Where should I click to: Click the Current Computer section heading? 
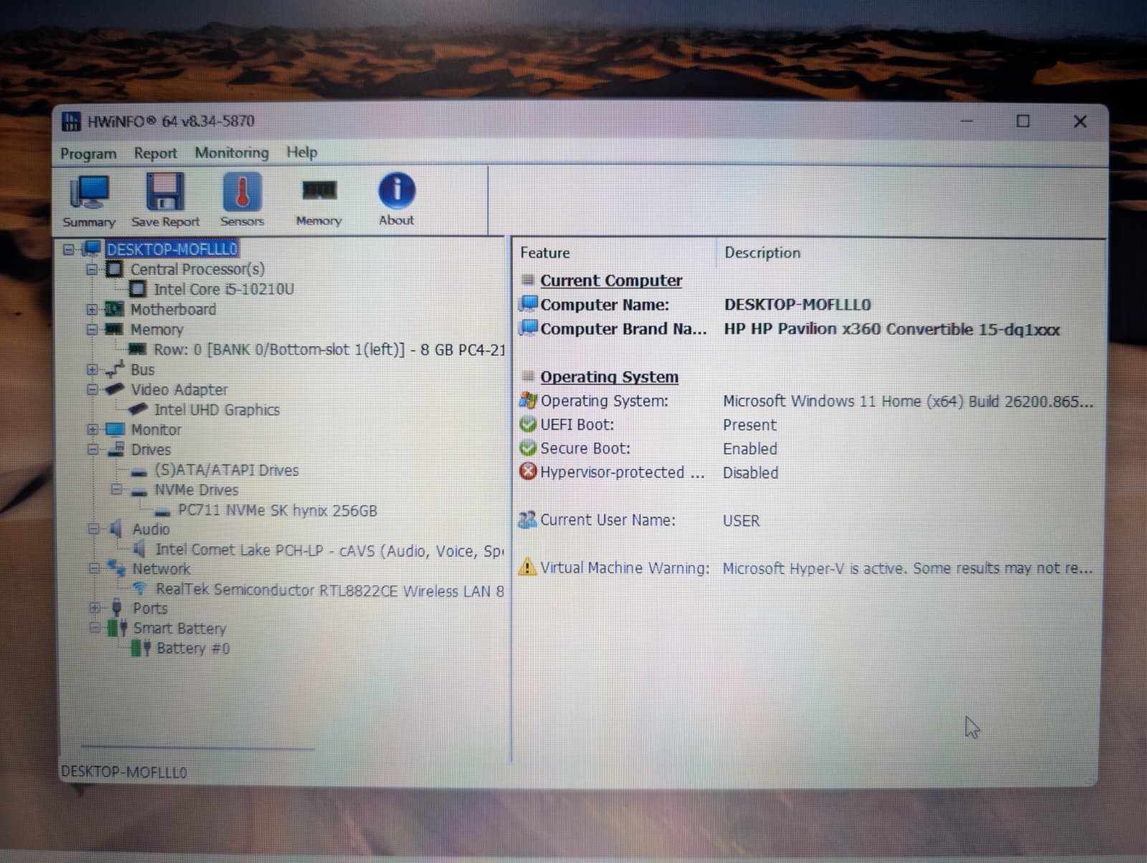611,280
